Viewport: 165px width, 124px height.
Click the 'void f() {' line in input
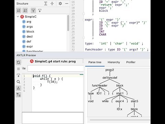pos(42,76)
